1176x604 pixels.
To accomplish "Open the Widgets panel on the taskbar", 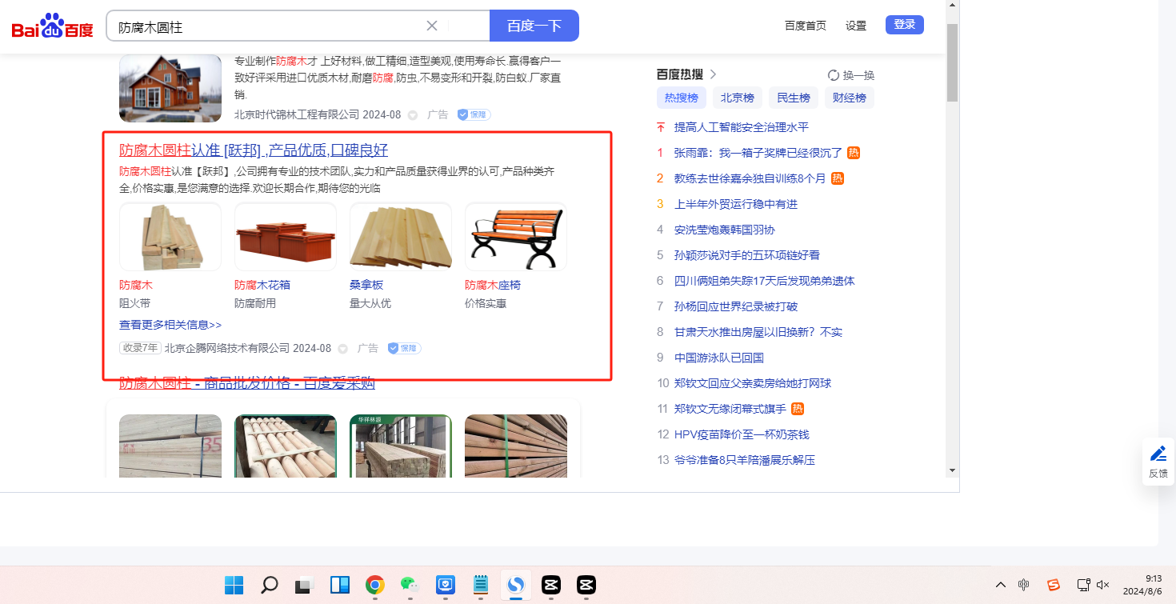I will click(339, 585).
